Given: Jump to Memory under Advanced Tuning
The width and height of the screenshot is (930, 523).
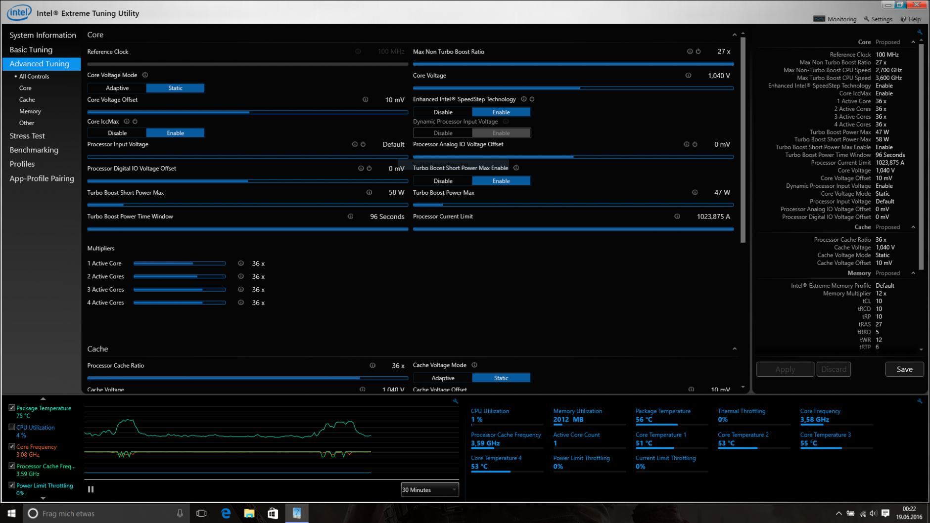Looking at the screenshot, I should click(x=30, y=111).
